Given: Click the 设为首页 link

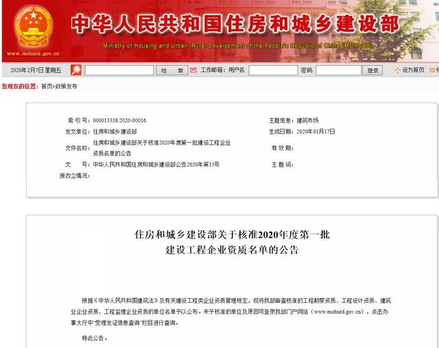Looking at the screenshot, I should (x=413, y=70).
